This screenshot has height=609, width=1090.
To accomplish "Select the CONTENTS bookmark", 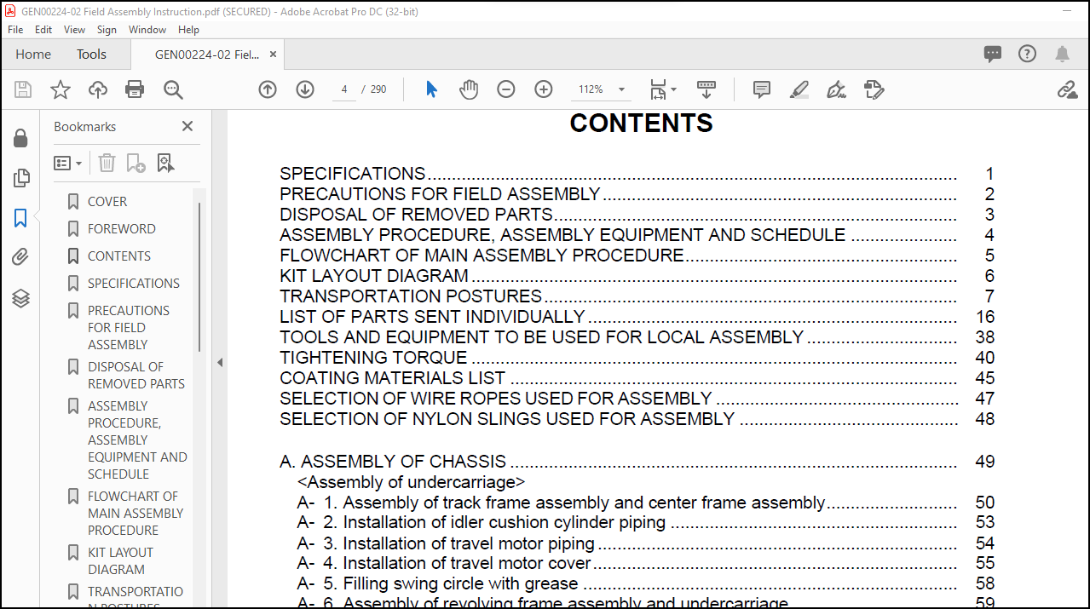I will [119, 256].
